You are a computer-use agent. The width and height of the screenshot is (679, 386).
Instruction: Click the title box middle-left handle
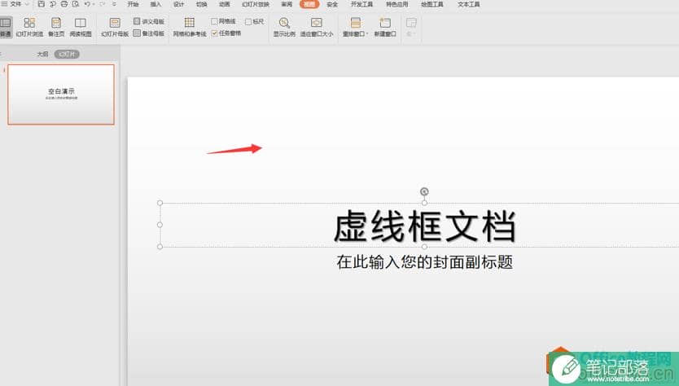pos(160,225)
